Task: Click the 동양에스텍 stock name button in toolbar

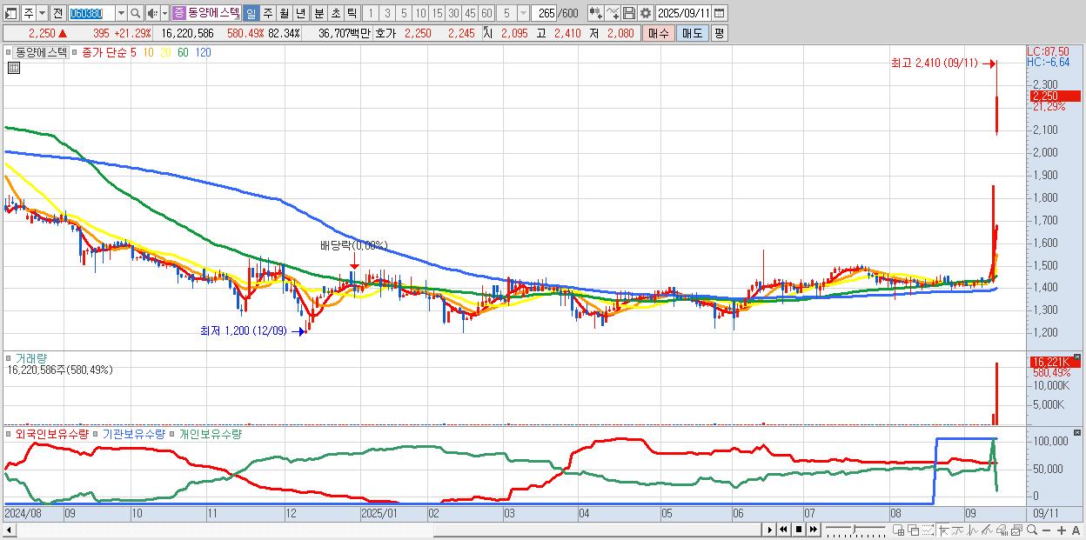Action: pos(214,13)
